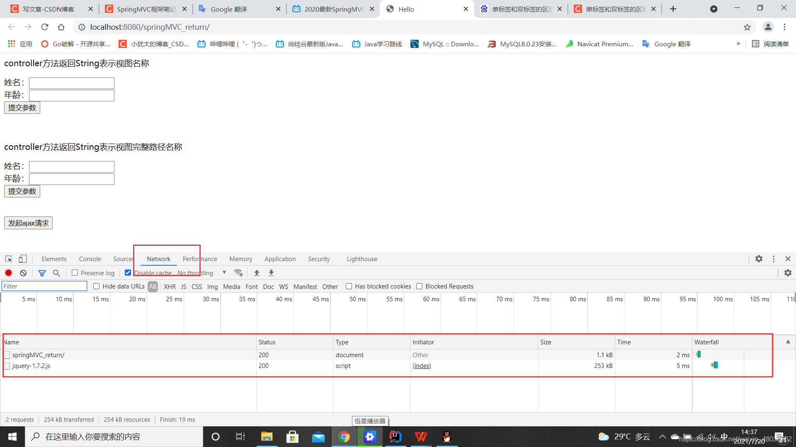This screenshot has height=447, width=796.
Task: Switch to the Console tab
Action: pyautogui.click(x=90, y=259)
